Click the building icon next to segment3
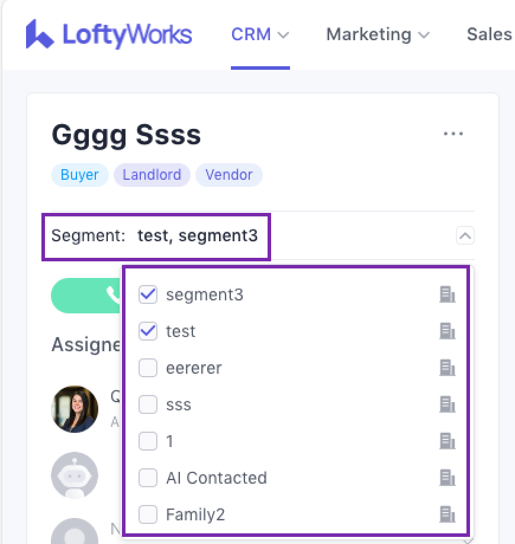The image size is (515, 544). click(447, 294)
